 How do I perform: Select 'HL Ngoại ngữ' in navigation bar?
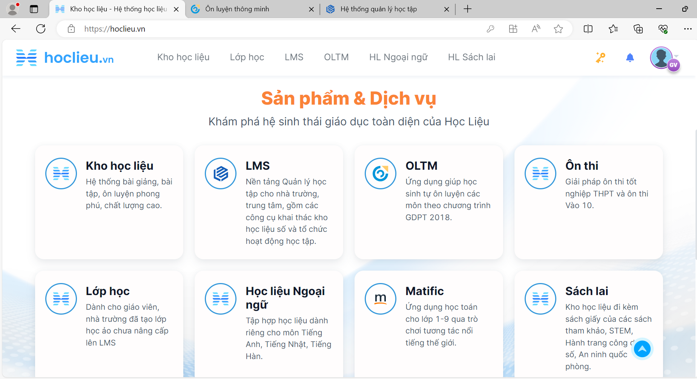click(x=398, y=57)
